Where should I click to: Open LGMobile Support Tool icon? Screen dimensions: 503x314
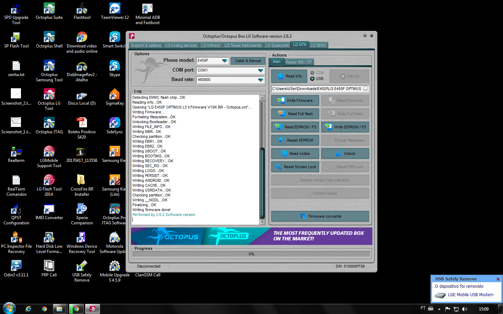[49, 157]
